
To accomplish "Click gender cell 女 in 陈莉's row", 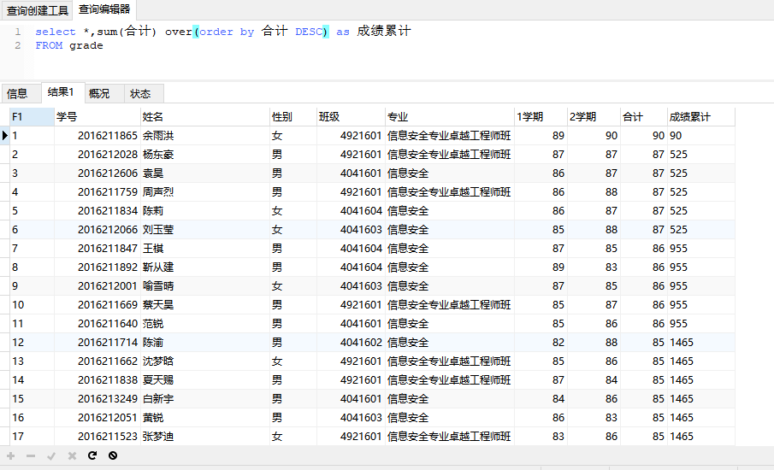I will coord(293,210).
